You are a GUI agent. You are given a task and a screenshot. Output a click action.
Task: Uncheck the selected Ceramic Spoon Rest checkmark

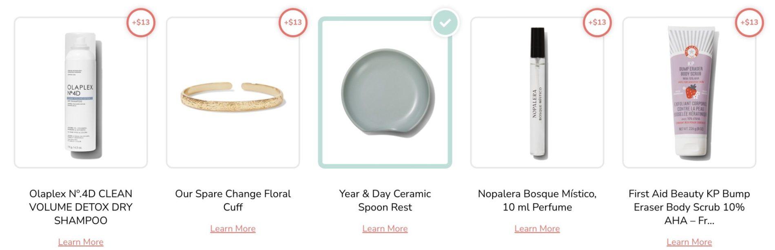pyautogui.click(x=445, y=22)
